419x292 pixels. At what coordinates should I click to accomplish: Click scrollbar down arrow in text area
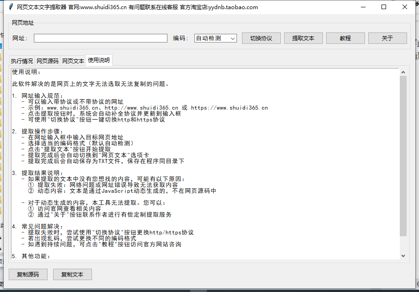pos(403,256)
